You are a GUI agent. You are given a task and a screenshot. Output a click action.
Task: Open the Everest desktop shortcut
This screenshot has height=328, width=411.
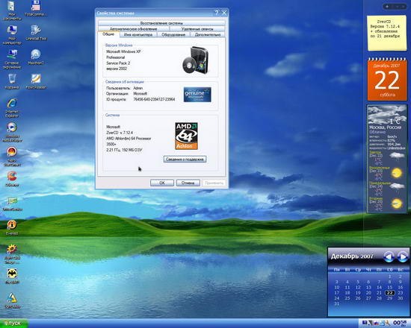(12, 227)
